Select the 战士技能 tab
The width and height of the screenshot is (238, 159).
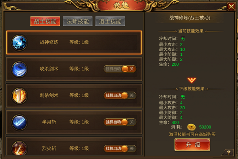[x=45, y=21]
